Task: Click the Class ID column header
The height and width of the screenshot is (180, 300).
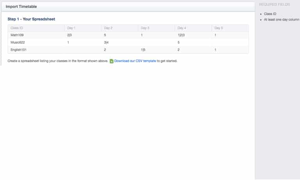Action: point(17,28)
